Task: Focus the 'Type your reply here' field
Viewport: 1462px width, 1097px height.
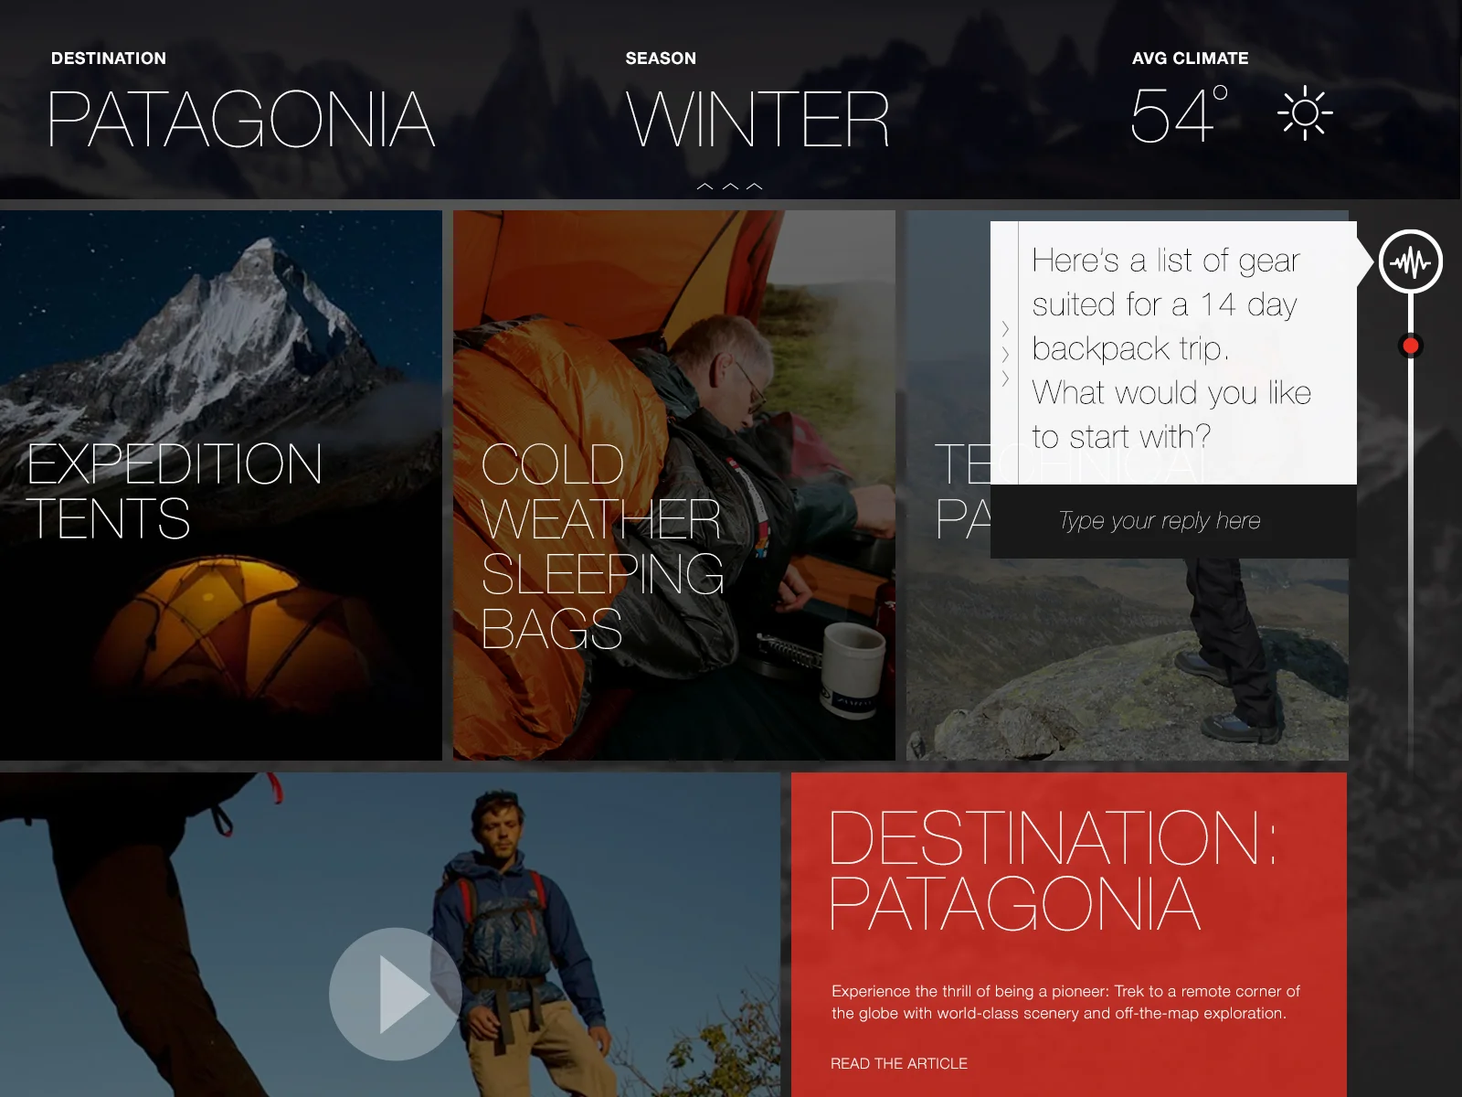Action: pyautogui.click(x=1173, y=521)
